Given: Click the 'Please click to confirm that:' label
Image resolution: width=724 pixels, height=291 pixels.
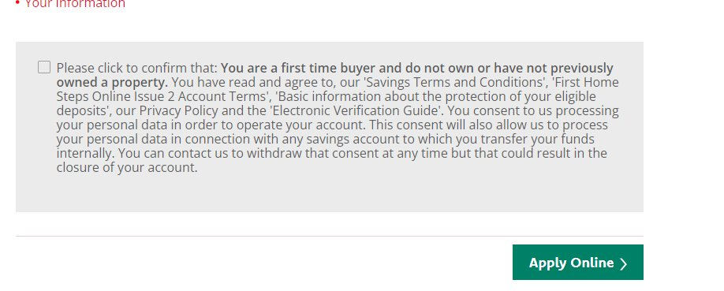Looking at the screenshot, I should click(136, 69).
